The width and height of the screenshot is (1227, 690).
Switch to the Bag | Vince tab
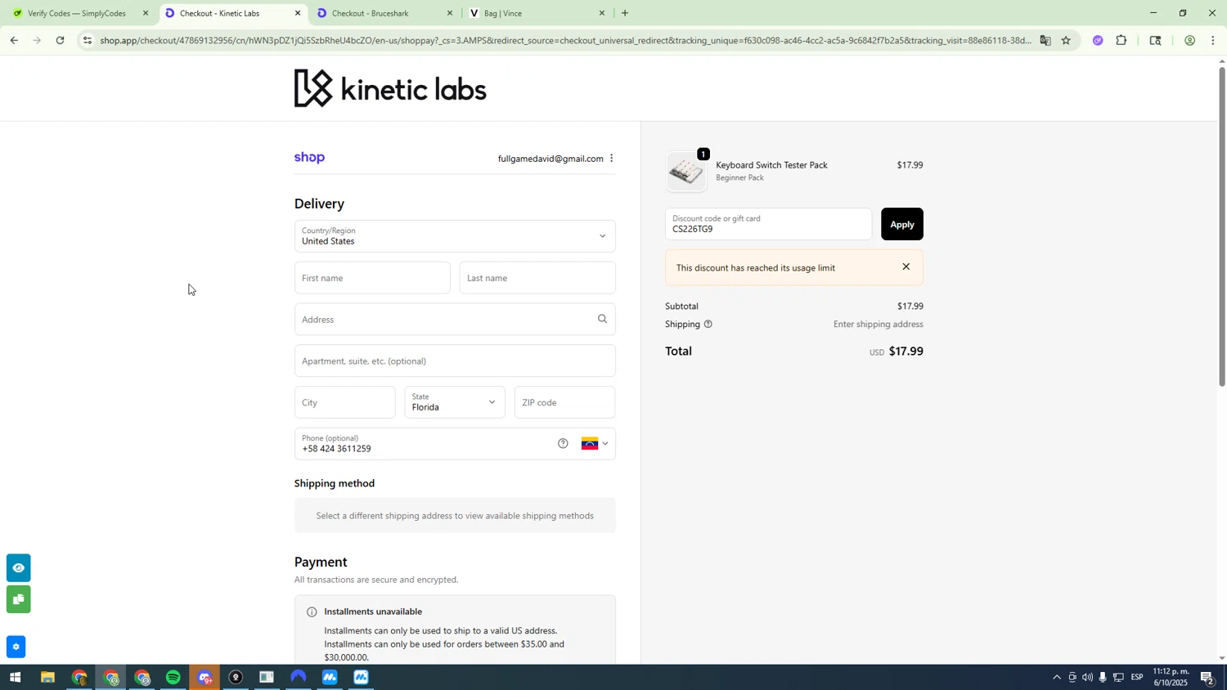[x=537, y=13]
